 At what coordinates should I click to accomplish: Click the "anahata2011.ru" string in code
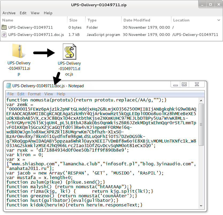[x=28, y=169]
